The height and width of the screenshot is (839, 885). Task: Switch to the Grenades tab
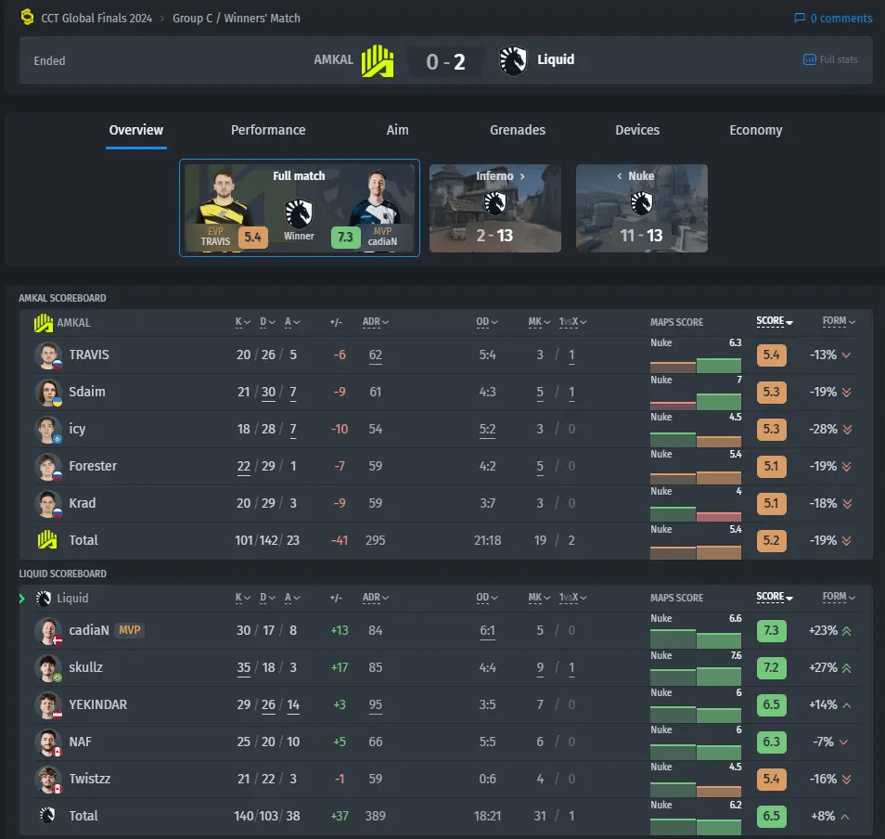pyautogui.click(x=518, y=131)
